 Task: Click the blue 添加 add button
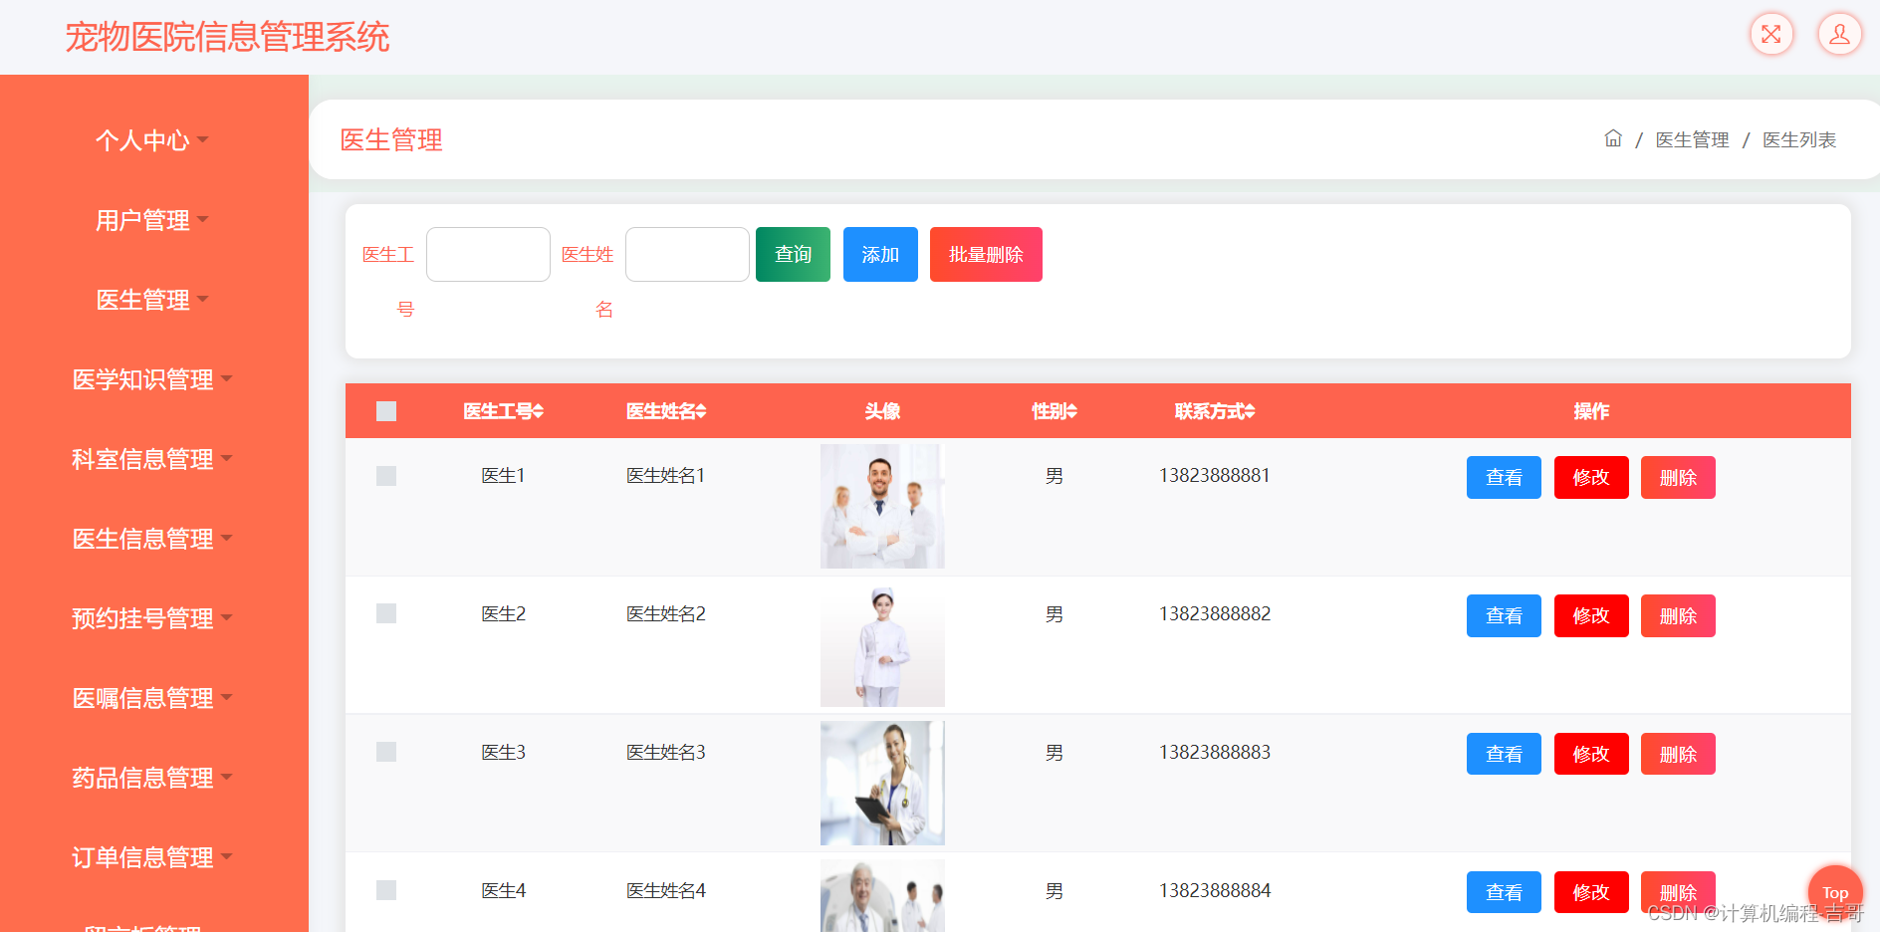[x=880, y=254]
